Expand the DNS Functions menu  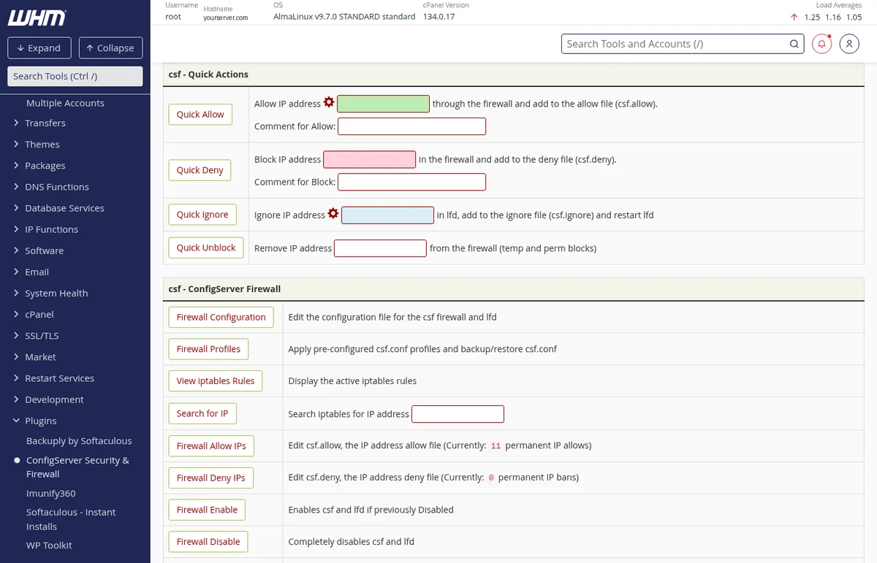click(x=57, y=186)
